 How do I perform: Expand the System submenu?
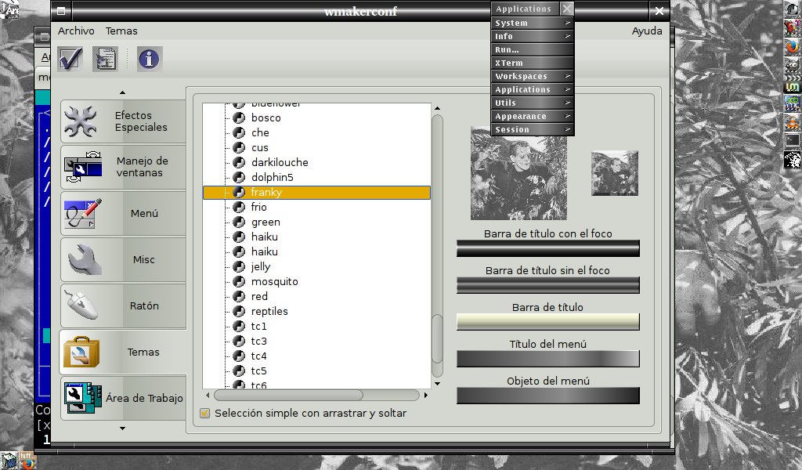pos(532,23)
